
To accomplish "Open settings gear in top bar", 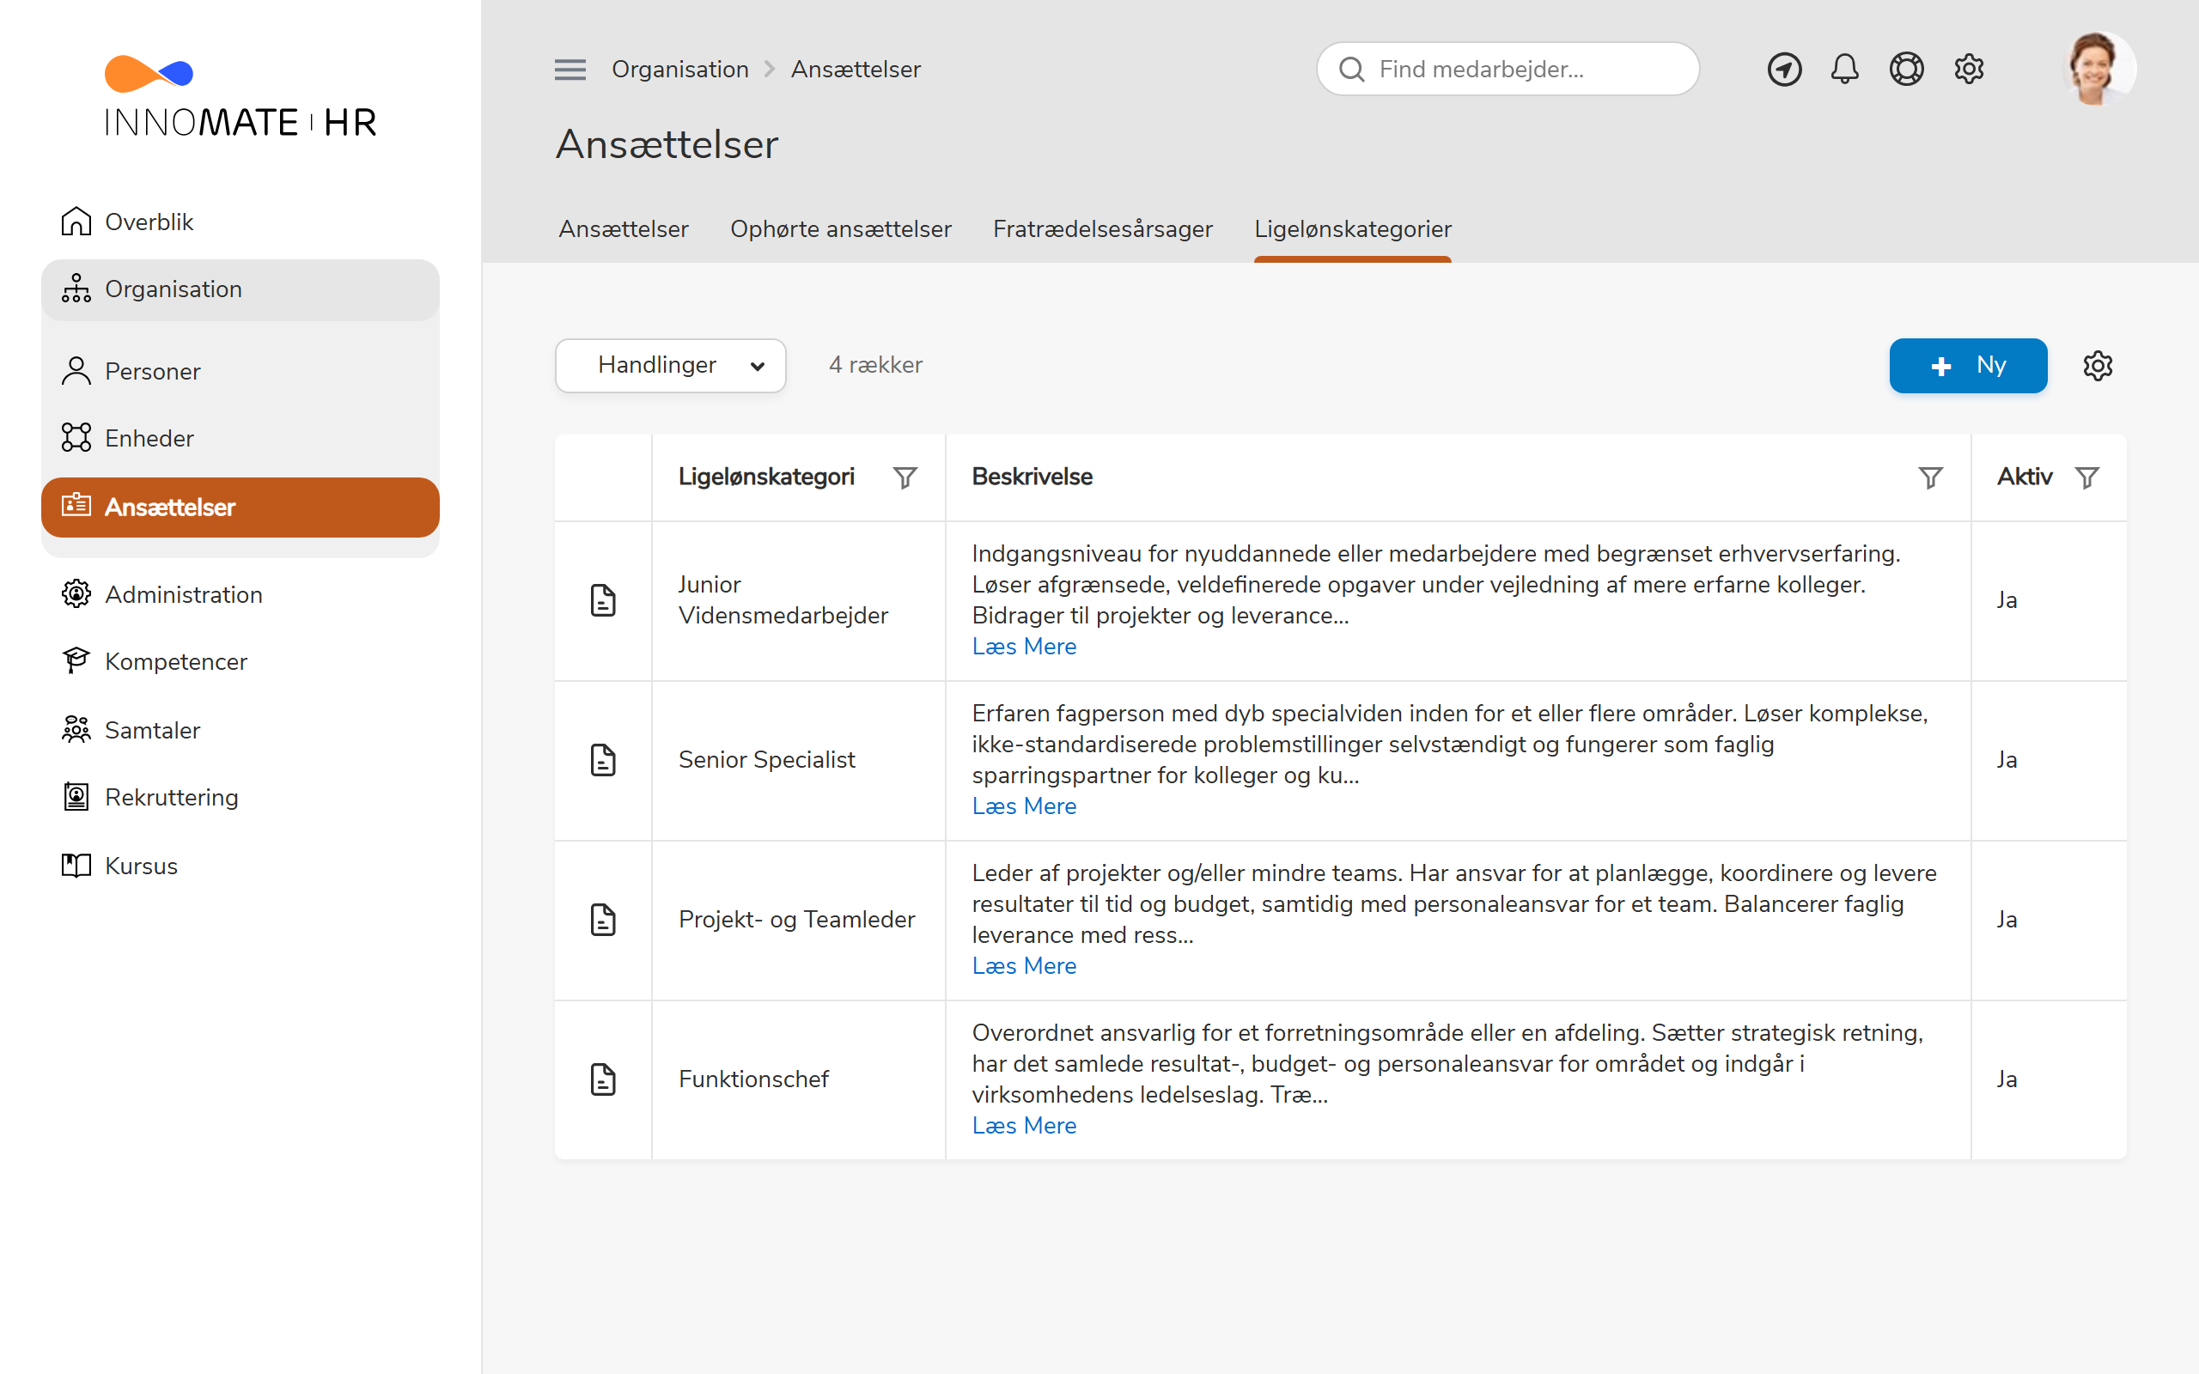I will coord(1968,69).
